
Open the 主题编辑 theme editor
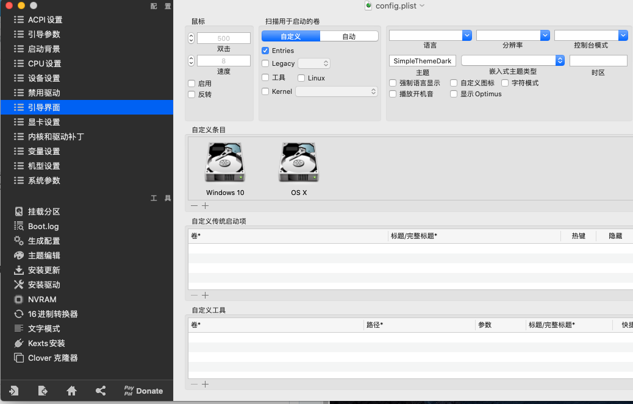[x=37, y=255]
